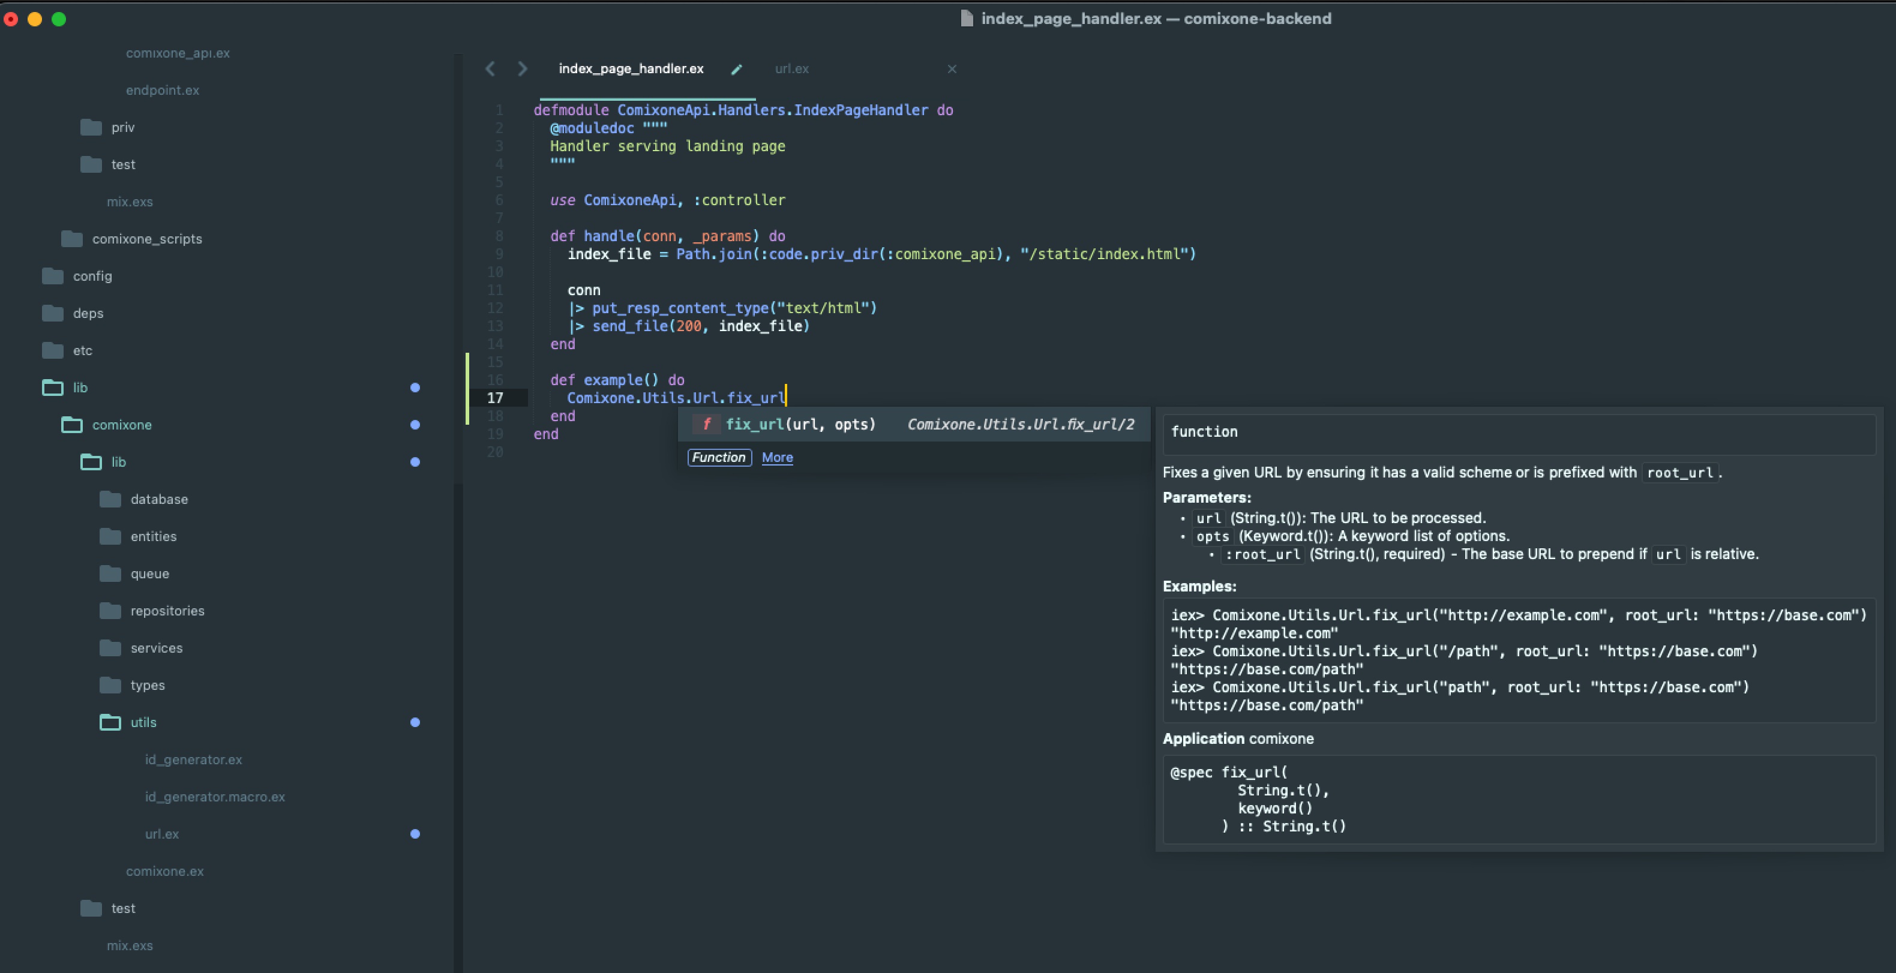The image size is (1896, 973).
Task: Expand the test folder below priv
Action: pos(91,164)
